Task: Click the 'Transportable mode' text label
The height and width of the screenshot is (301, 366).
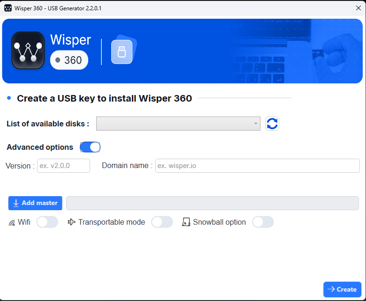Action: click(112, 222)
